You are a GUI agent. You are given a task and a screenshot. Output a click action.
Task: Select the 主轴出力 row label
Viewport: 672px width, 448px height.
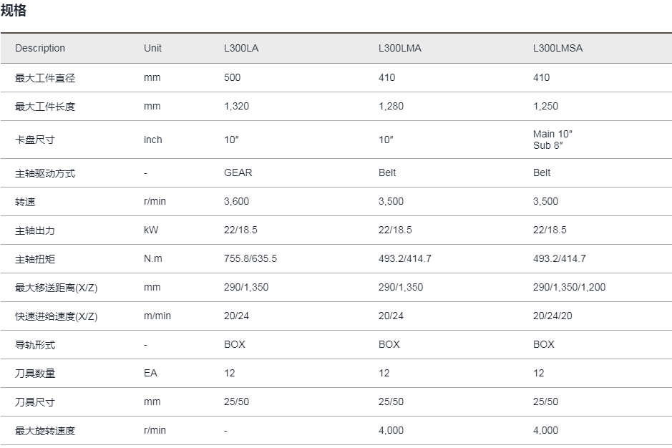tap(35, 230)
